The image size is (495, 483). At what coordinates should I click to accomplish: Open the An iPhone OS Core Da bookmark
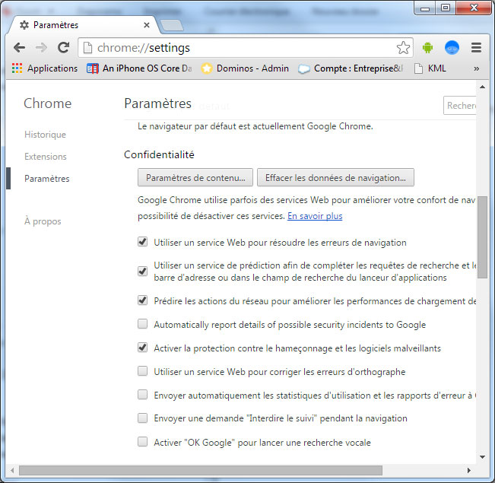coord(139,68)
